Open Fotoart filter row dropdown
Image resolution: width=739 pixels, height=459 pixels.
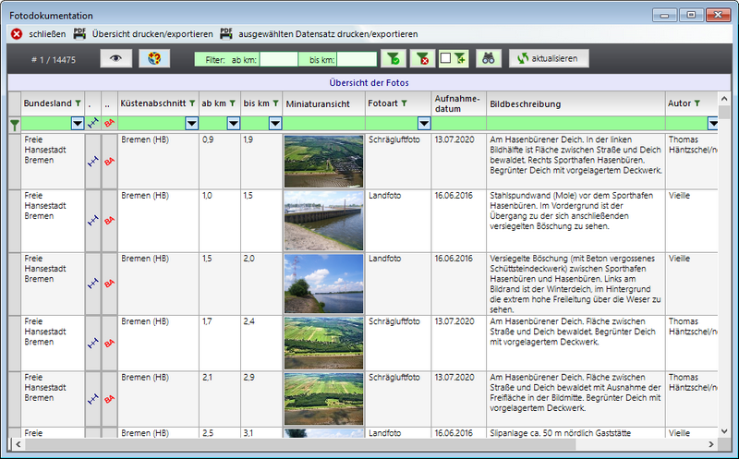click(x=424, y=124)
